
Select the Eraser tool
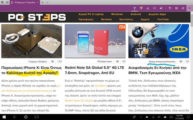pyautogui.click(x=148, y=8)
